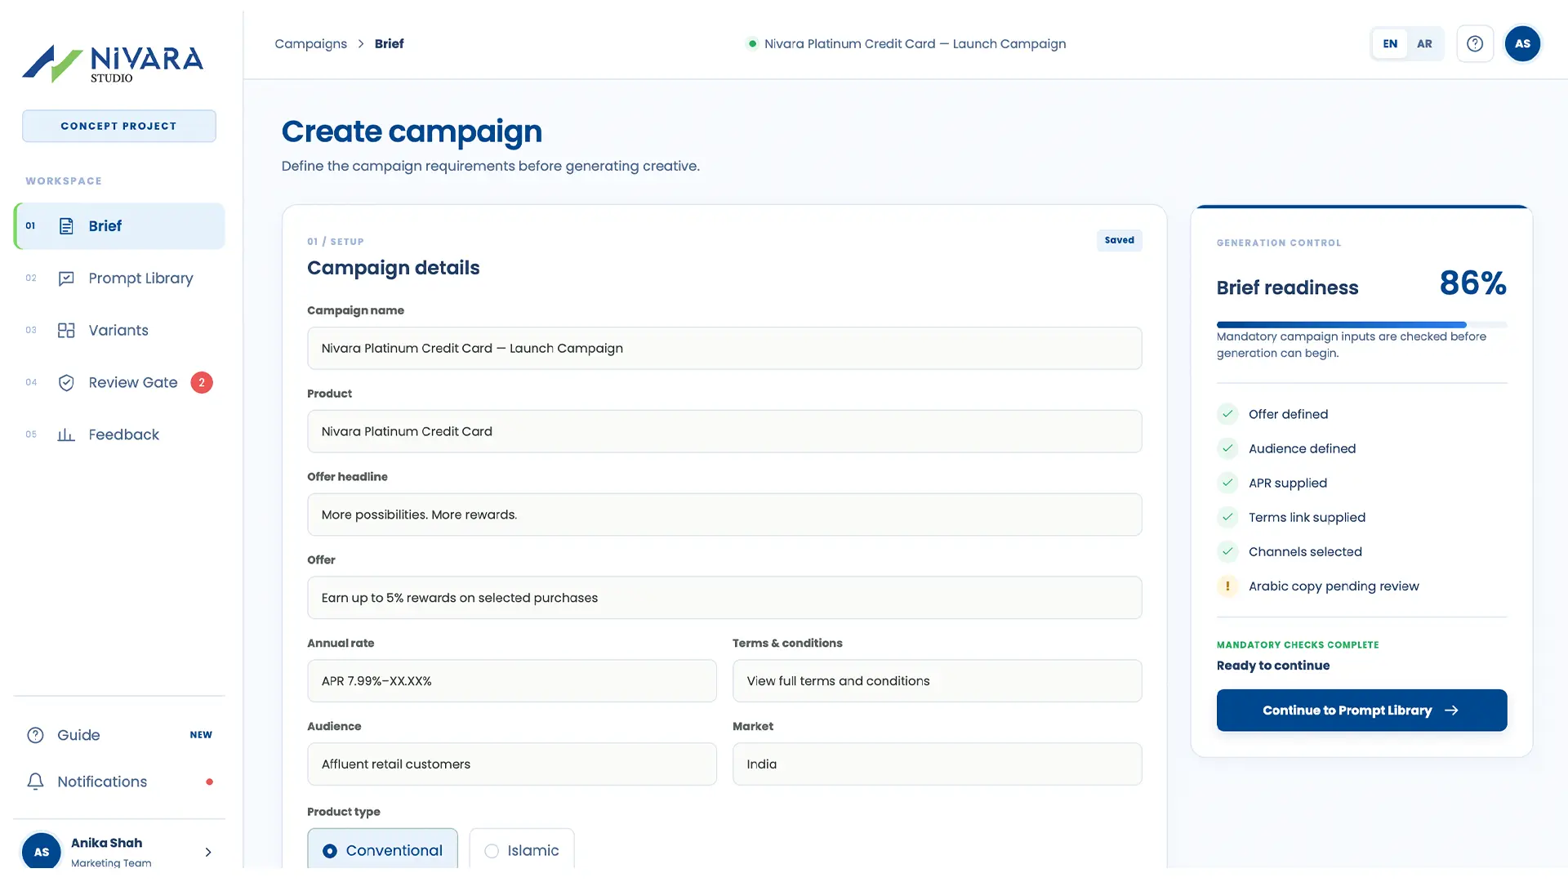Viewport: 1568px width, 882px height.
Task: Open the Review Gate step
Action: coord(119,383)
